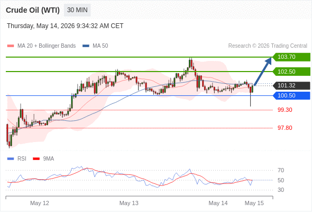Viewport: 312px width, 212px height.
Task: Select the May 13 date axis label
Action: pos(129,203)
